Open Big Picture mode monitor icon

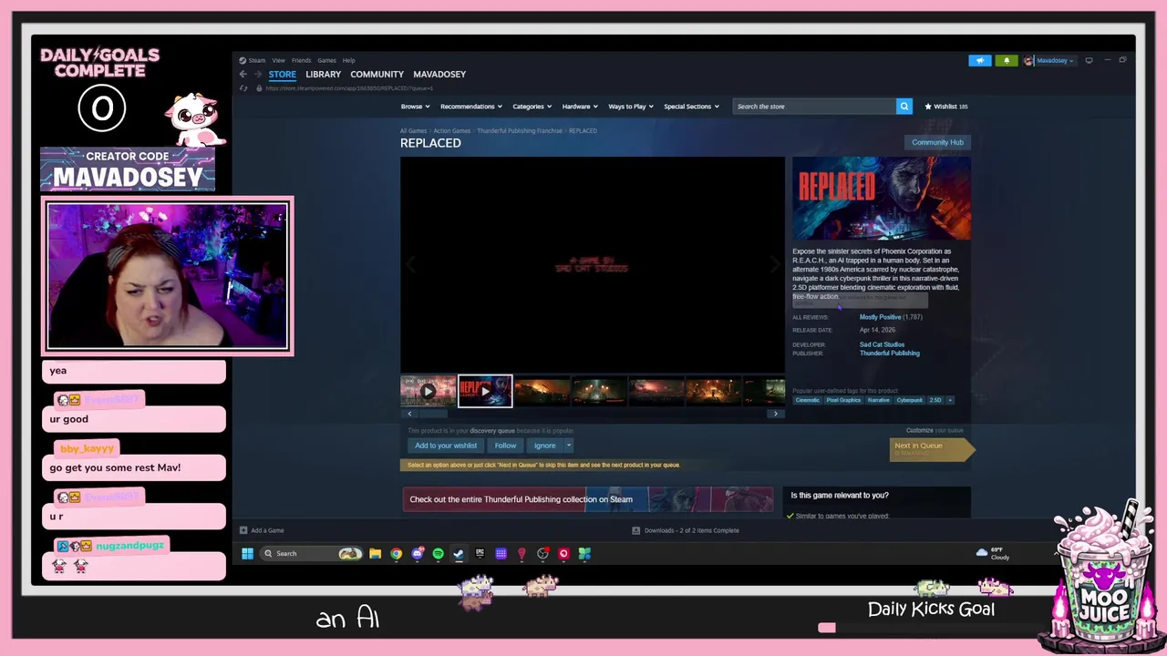tap(1089, 60)
